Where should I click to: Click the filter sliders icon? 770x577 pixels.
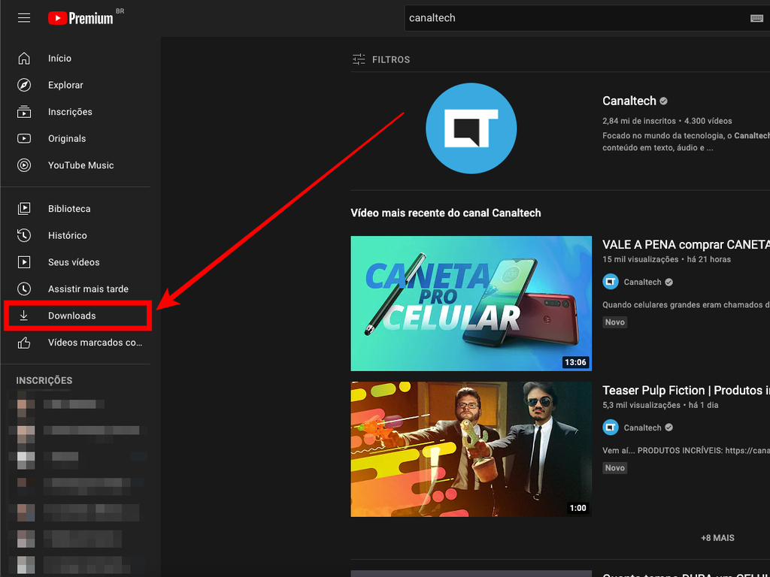tap(359, 59)
